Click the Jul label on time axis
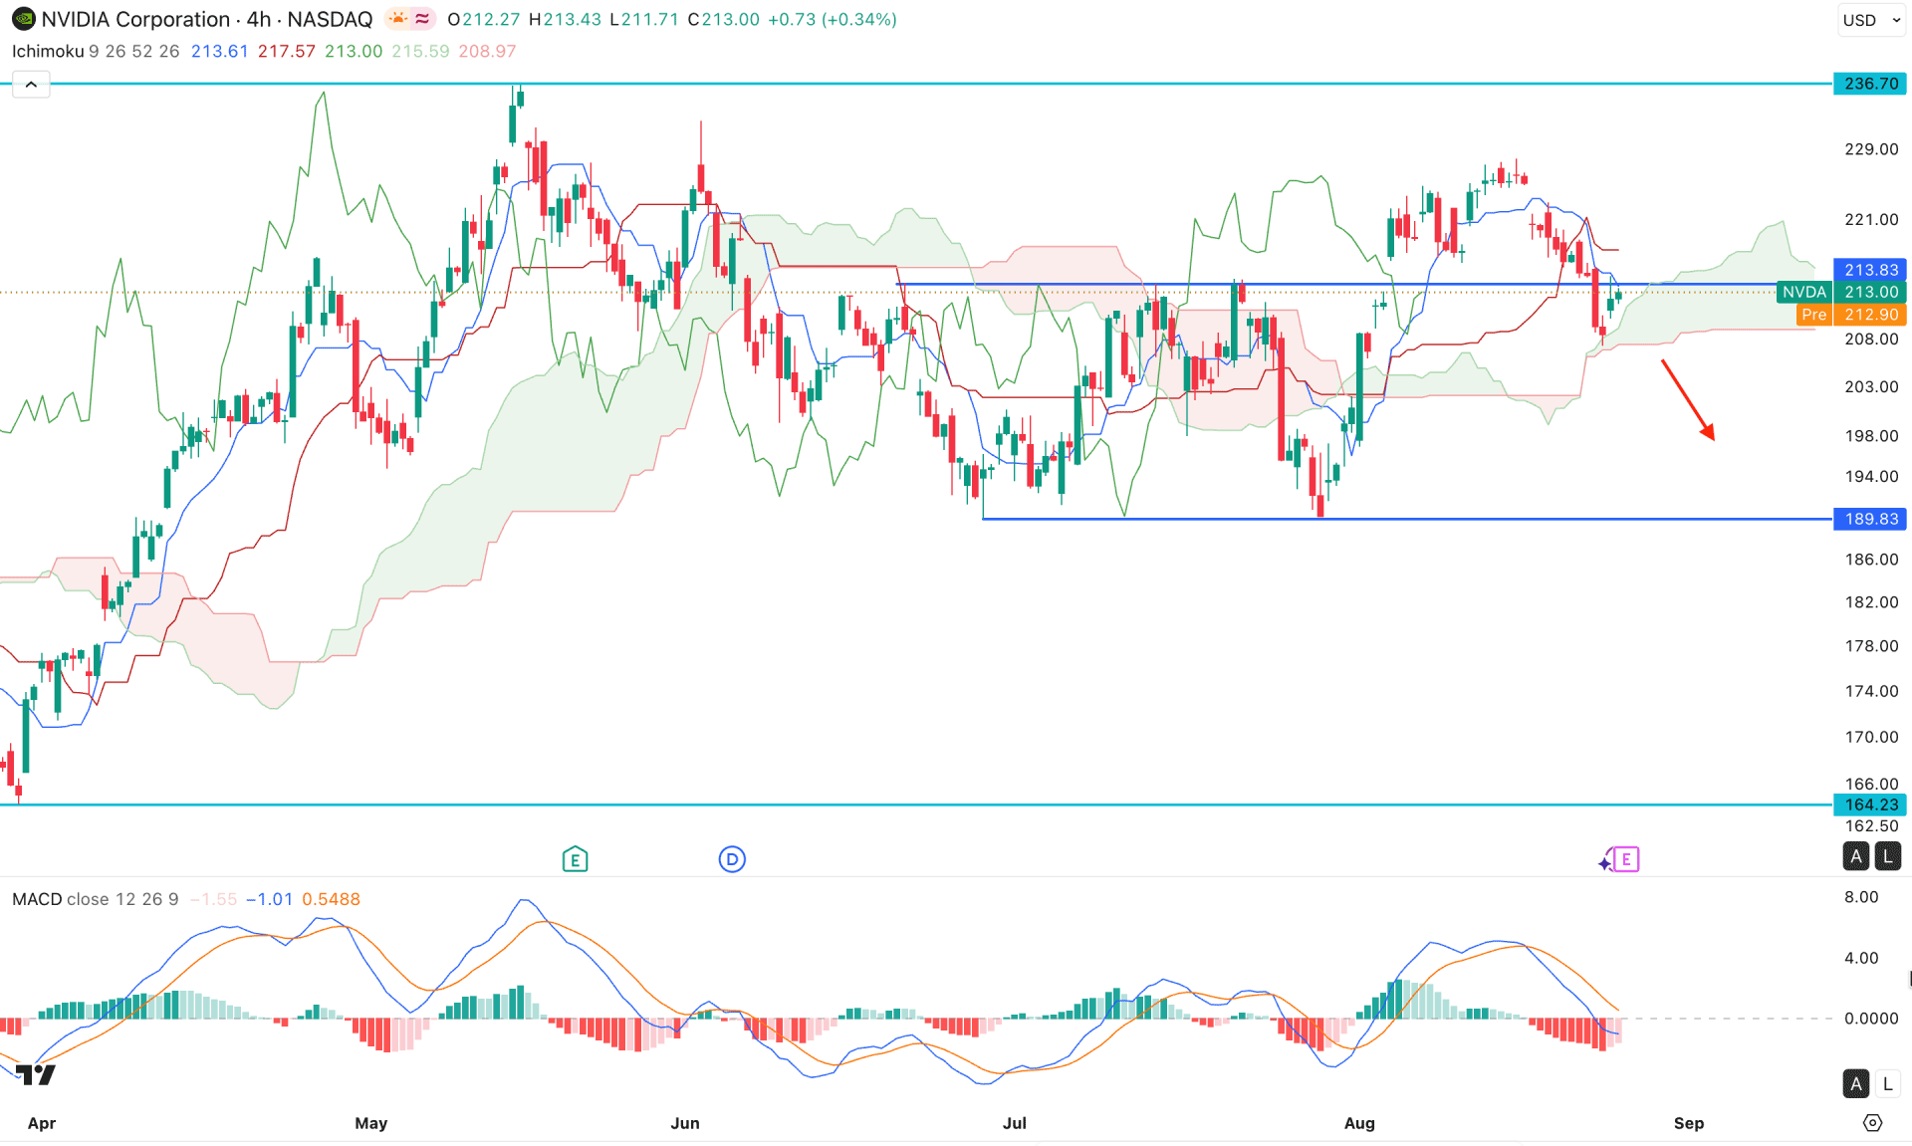 coord(1014,1123)
